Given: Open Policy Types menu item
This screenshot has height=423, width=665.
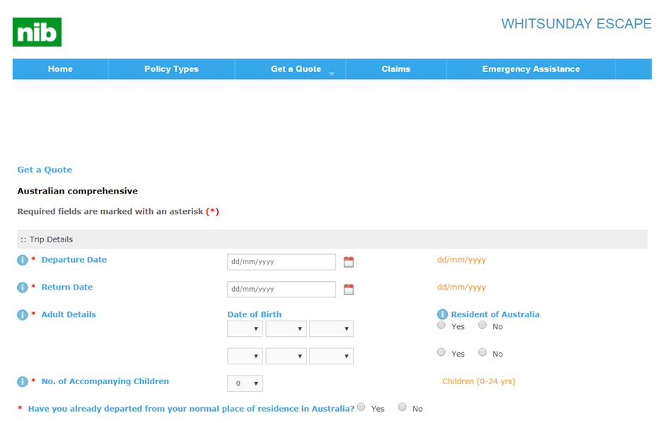Looking at the screenshot, I should coord(171,69).
